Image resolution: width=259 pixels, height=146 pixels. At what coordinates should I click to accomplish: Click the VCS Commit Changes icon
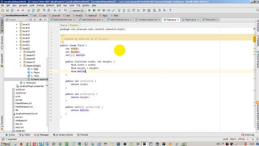click(x=124, y=10)
